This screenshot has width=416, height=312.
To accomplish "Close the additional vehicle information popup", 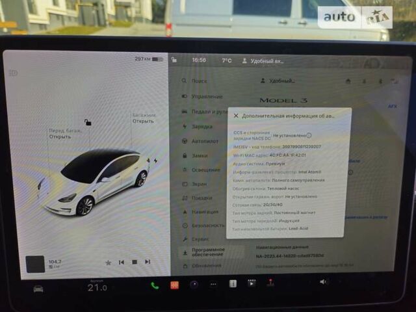I will [x=236, y=116].
